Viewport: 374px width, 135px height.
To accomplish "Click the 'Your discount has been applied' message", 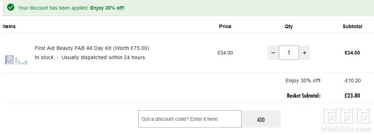I will (53, 8).
